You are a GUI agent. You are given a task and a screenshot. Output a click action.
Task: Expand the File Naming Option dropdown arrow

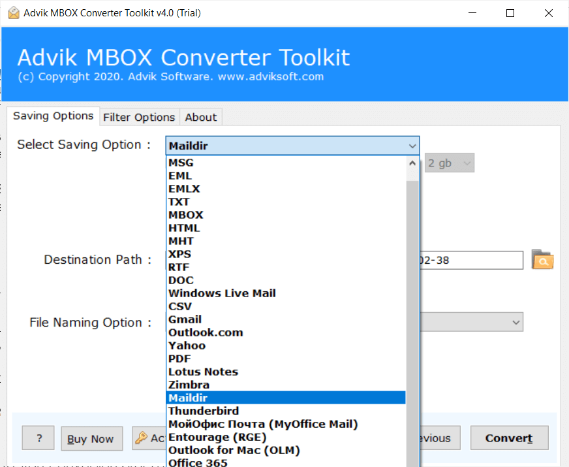pos(515,322)
